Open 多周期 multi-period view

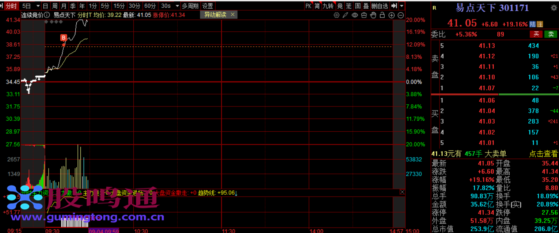pos(190,6)
